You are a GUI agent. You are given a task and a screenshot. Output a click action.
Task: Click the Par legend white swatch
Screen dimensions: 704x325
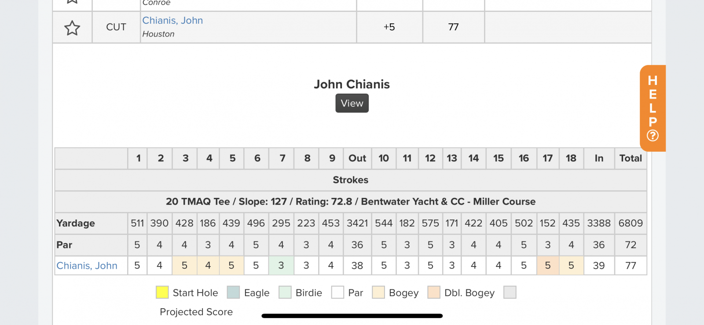click(337, 292)
